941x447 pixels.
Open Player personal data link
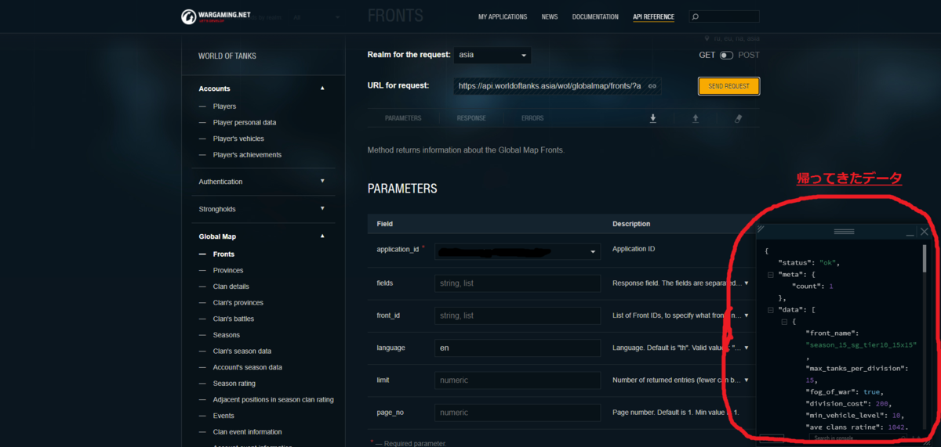[x=245, y=123]
